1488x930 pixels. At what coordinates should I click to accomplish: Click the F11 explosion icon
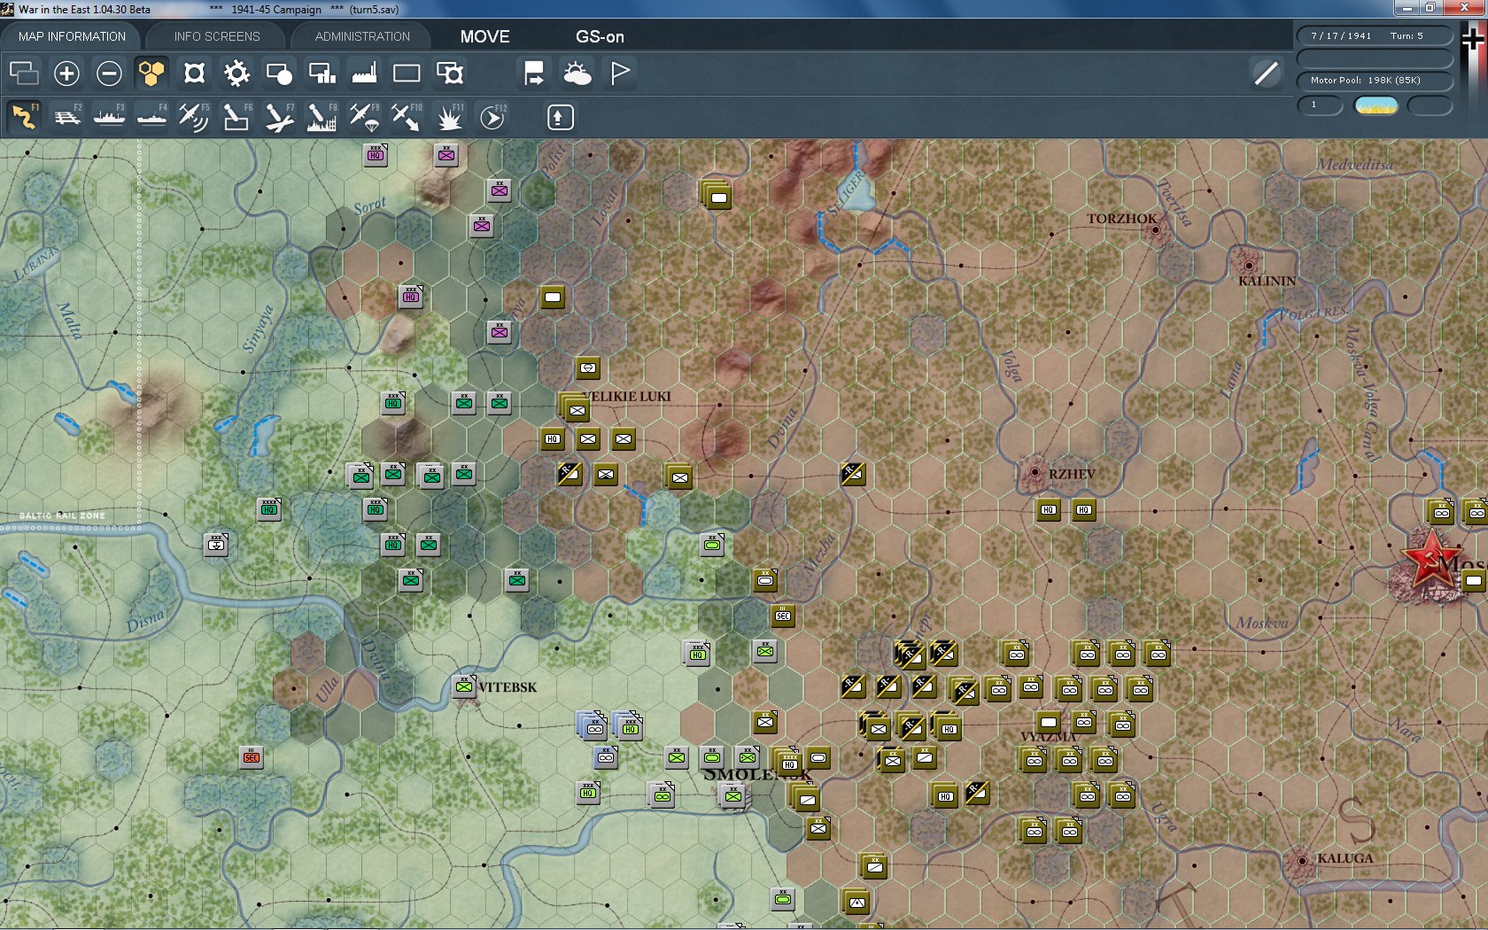[450, 117]
